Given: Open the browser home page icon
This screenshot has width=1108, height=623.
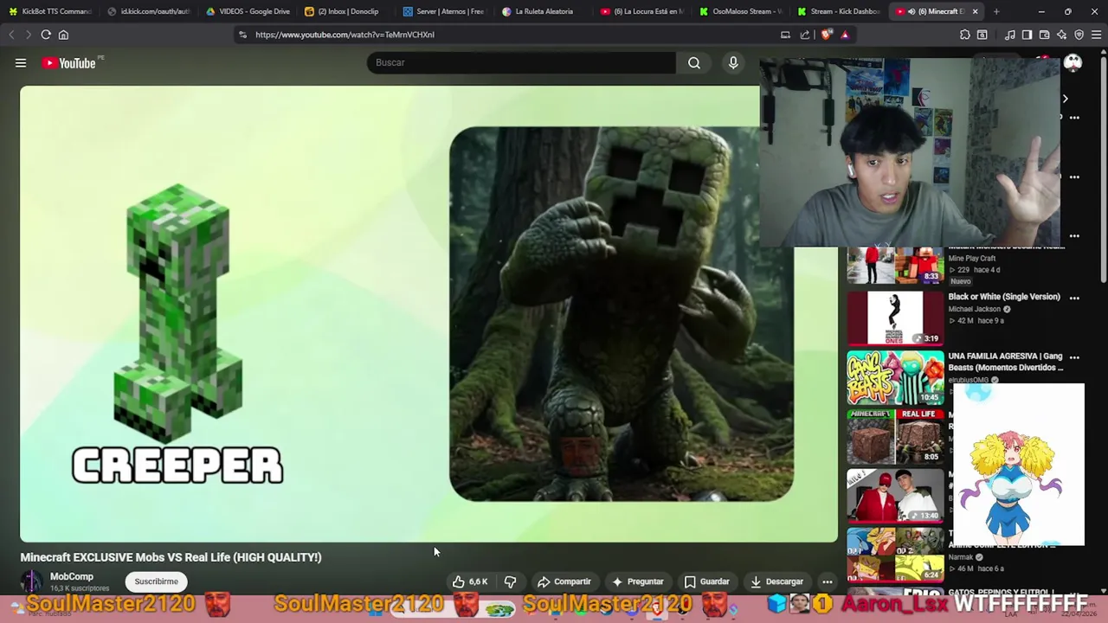Looking at the screenshot, I should coord(63,35).
